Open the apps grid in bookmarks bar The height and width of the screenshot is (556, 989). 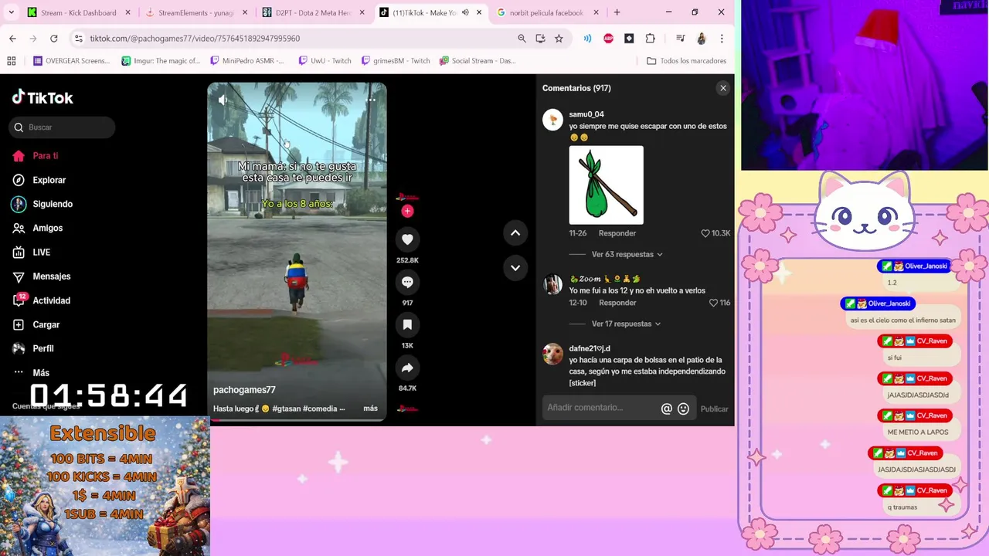(x=11, y=61)
